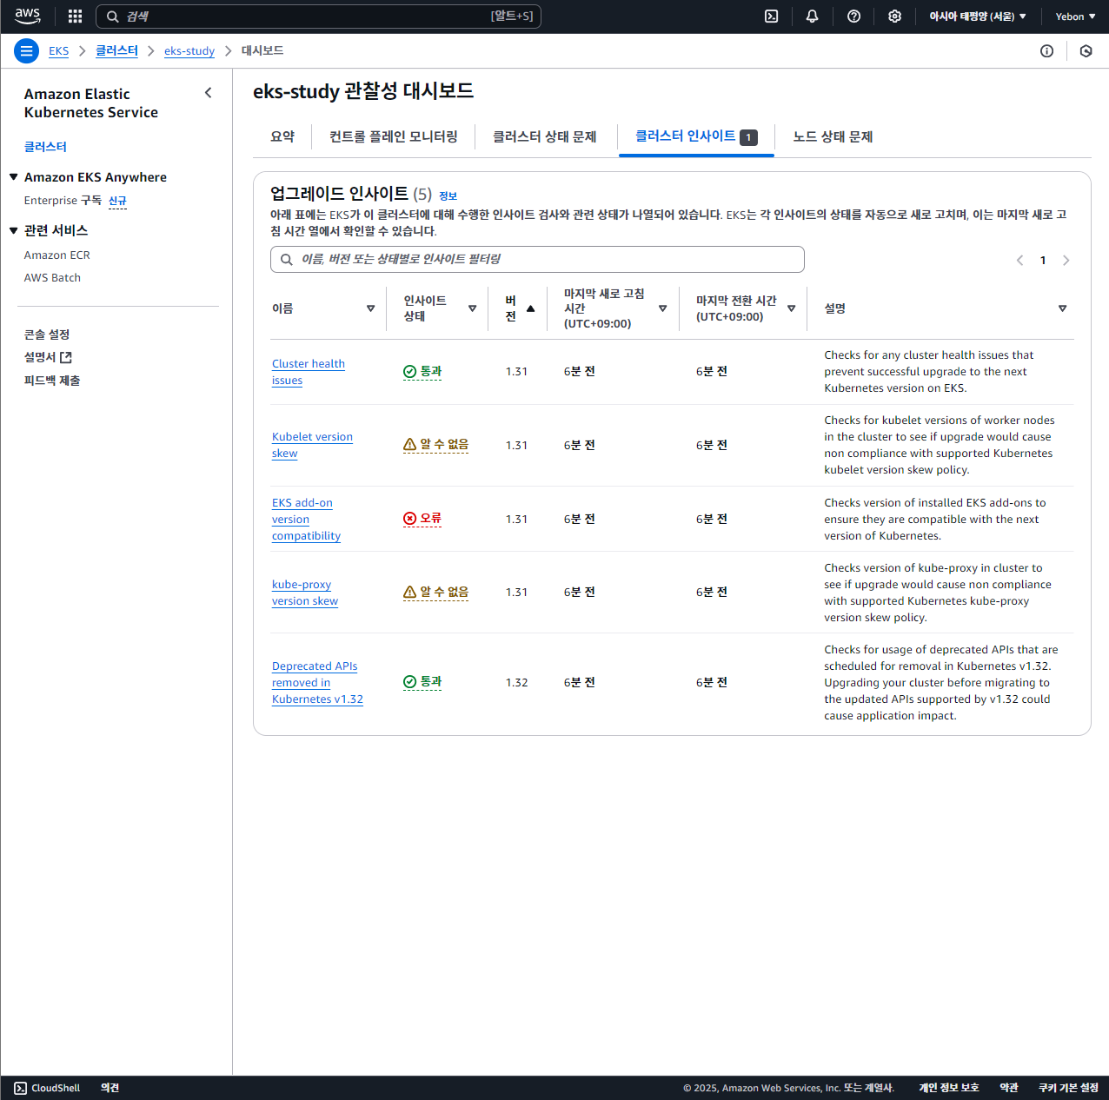This screenshot has height=1100, width=1109.
Task: Click the external link icon beside 설명서
Action: (66, 357)
